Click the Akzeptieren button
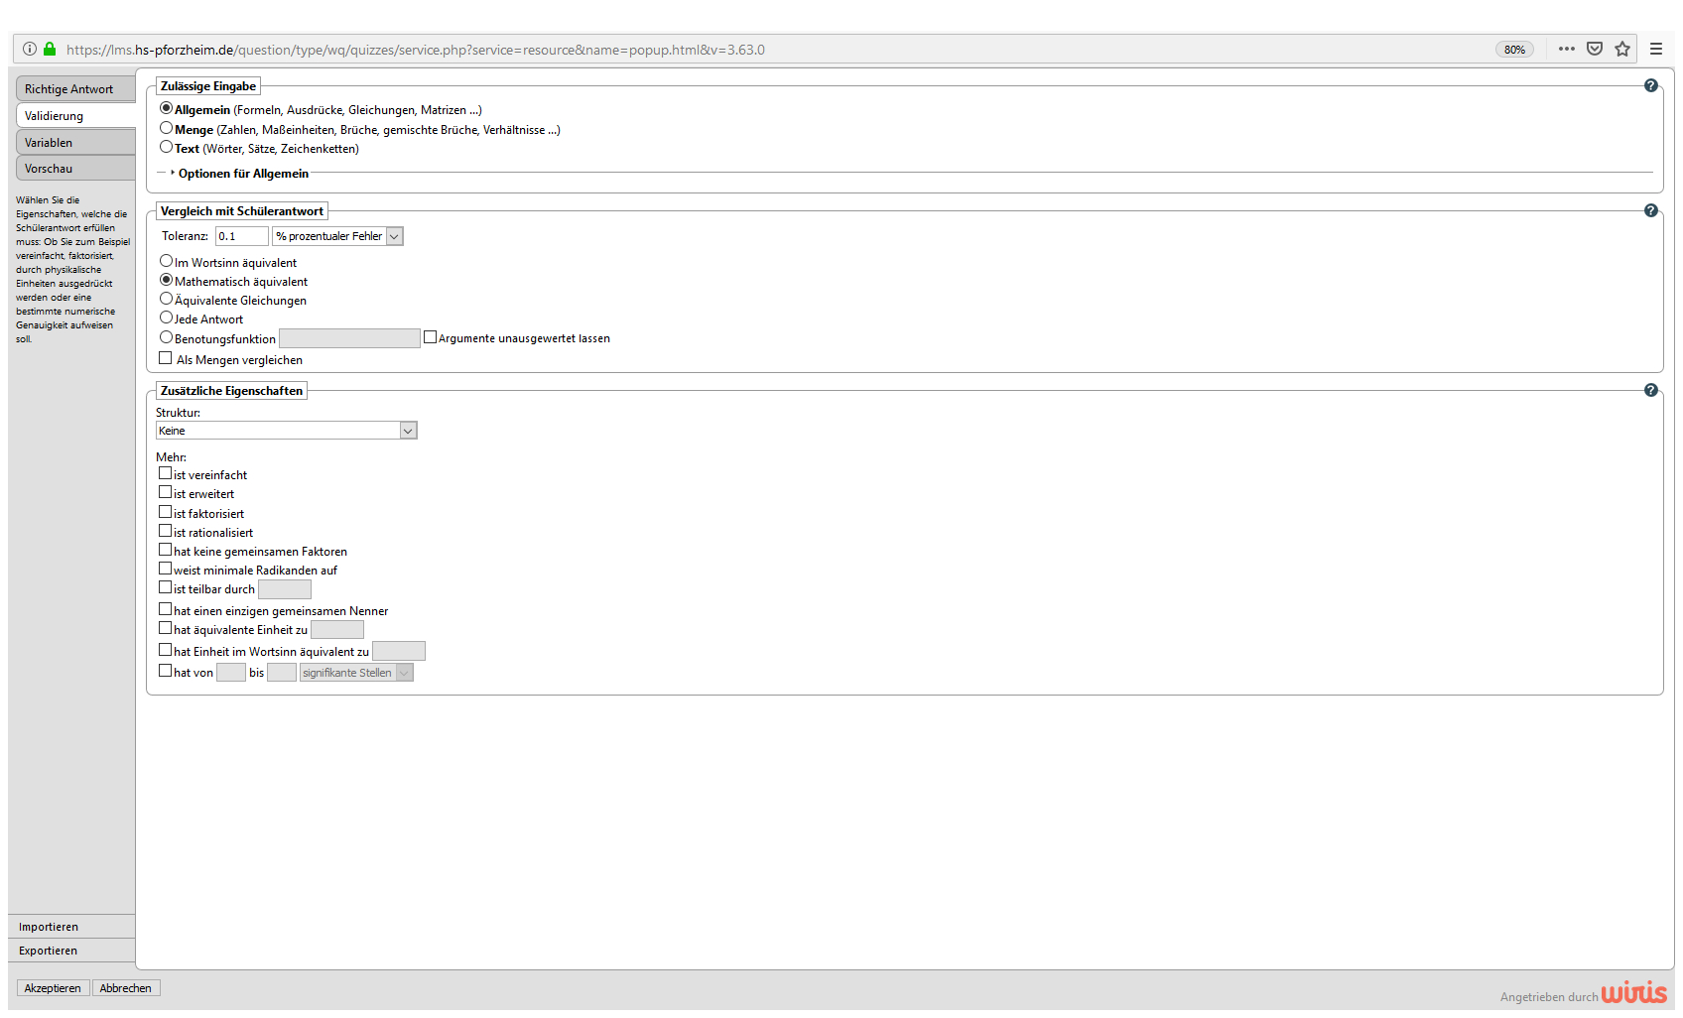The height and width of the screenshot is (1018, 1683). [x=53, y=988]
